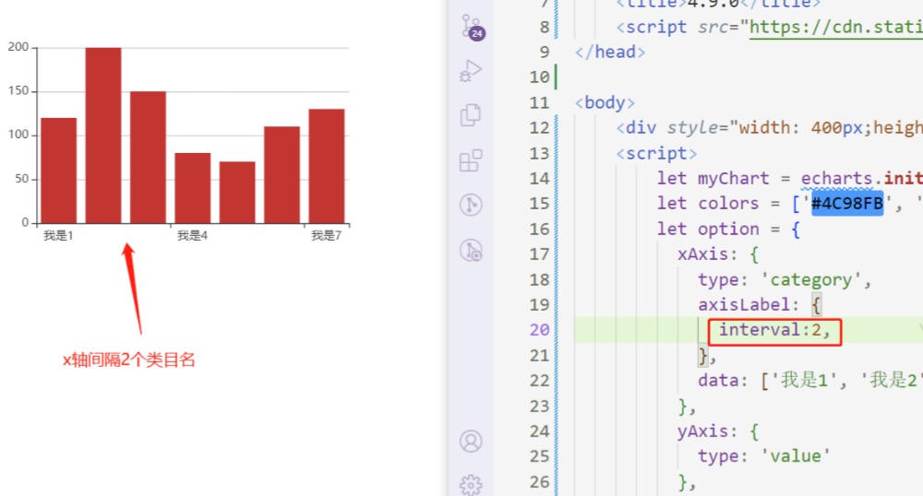Click the div style attribute on line 12

click(795, 127)
